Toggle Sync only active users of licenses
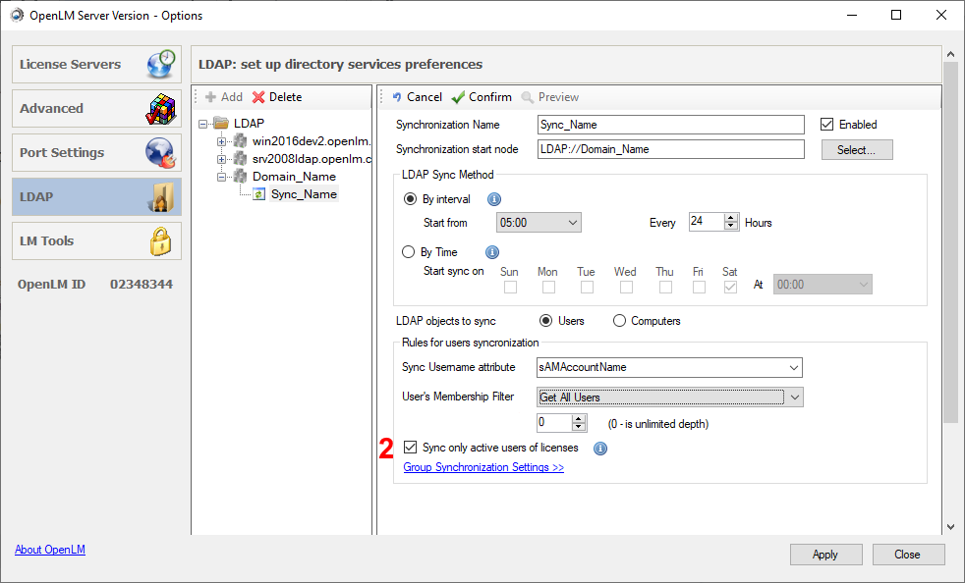This screenshot has height=583, width=965. (410, 448)
